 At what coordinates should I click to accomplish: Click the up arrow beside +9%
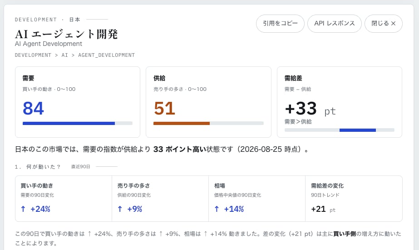(x=120, y=209)
